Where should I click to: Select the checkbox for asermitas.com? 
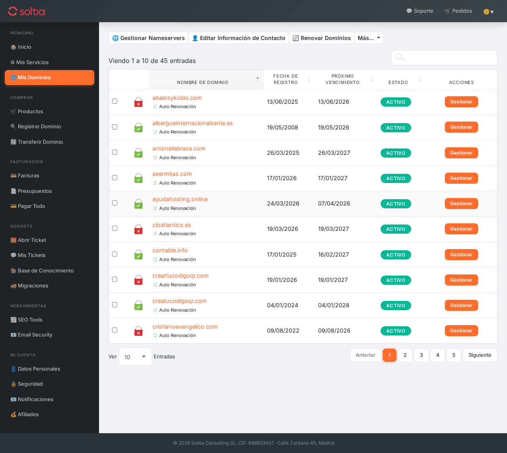coord(115,178)
